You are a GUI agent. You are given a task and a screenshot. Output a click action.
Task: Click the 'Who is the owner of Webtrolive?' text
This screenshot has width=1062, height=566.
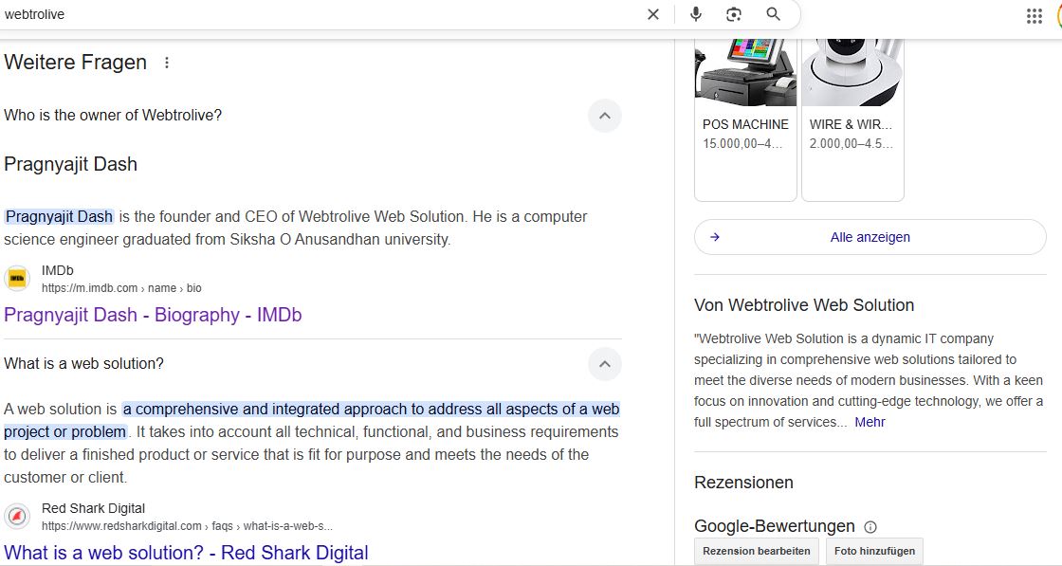113,115
